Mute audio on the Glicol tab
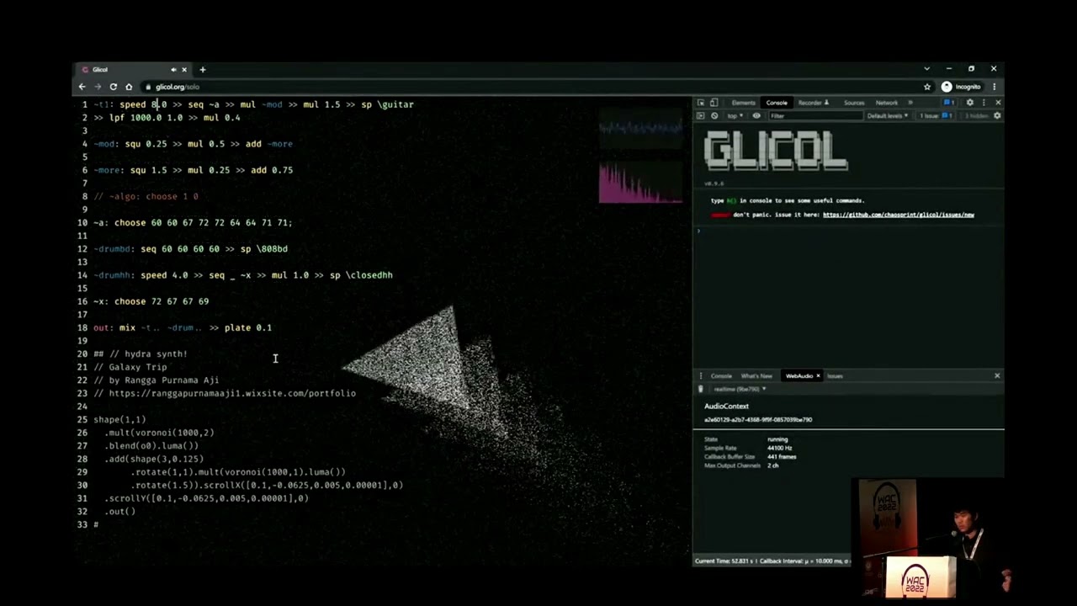1077x606 pixels. (x=173, y=69)
